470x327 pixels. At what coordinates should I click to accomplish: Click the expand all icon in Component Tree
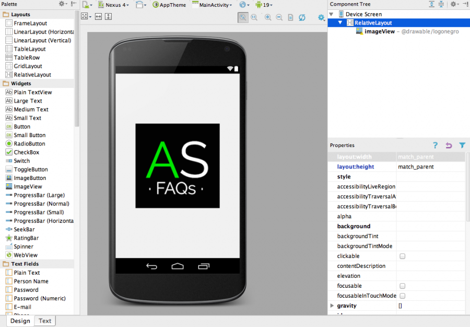coord(431,4)
